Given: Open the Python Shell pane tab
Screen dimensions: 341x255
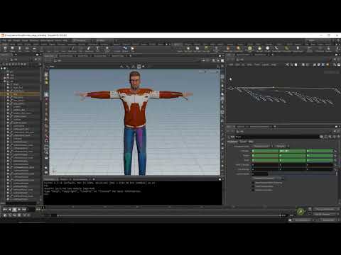Looking at the screenshot, I should coord(50,179).
